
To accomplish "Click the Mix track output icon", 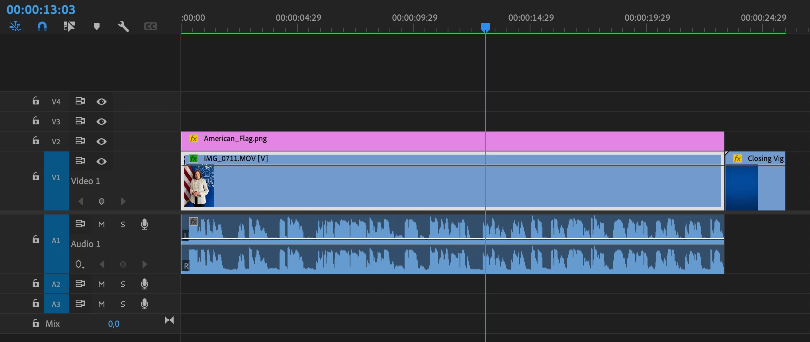I will pos(169,320).
